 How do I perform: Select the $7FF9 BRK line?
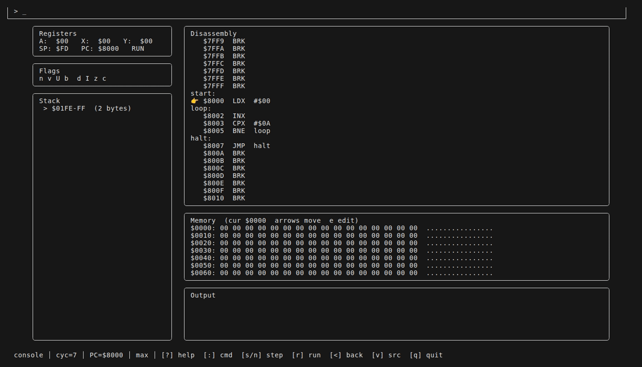point(224,41)
